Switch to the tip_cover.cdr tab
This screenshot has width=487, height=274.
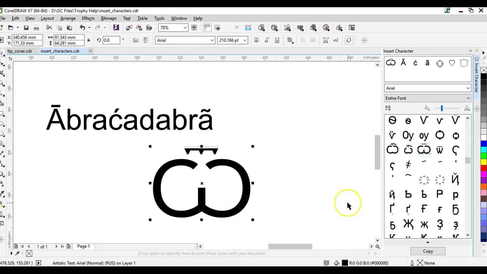[20, 51]
